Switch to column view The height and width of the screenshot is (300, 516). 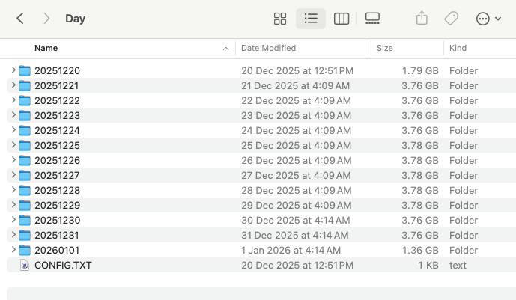(342, 19)
